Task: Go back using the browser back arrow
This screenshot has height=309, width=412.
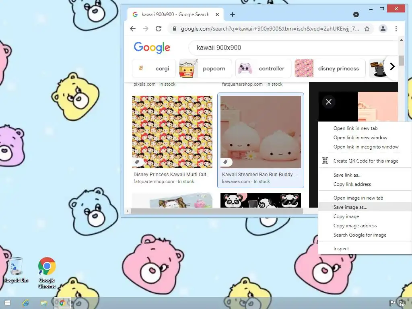Action: pyautogui.click(x=133, y=29)
